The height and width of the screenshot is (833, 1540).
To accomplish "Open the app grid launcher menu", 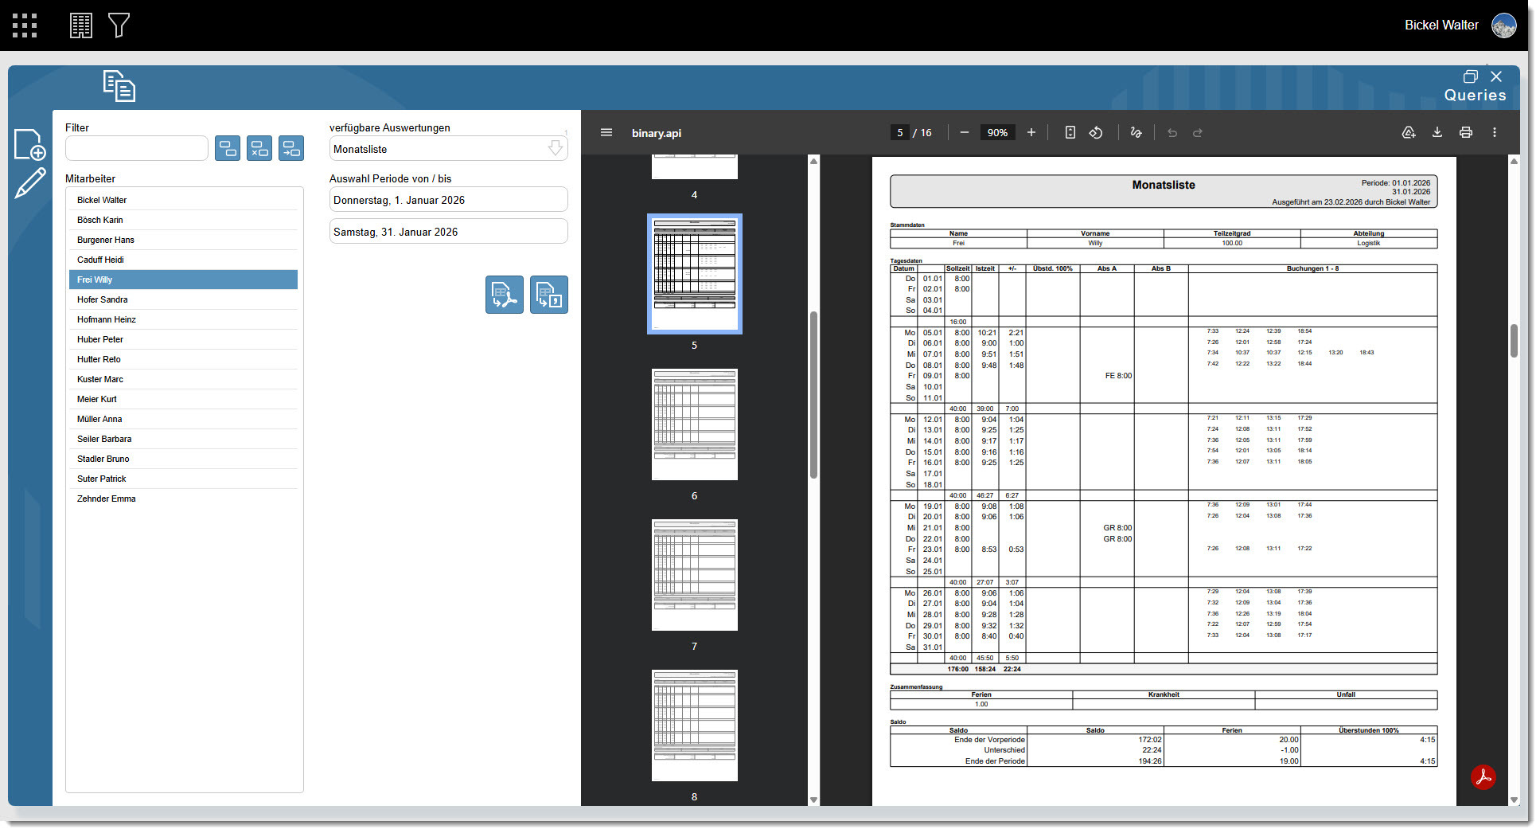I will pos(25,25).
